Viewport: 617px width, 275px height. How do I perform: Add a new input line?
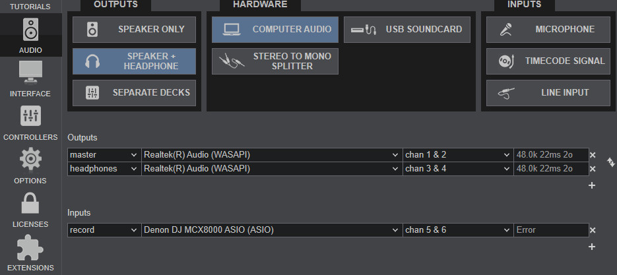[x=592, y=247]
